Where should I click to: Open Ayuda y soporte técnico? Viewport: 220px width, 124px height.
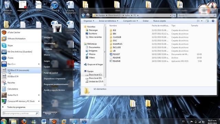[x=54, y=90]
